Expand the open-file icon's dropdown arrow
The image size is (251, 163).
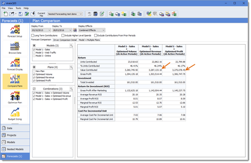[x=16, y=14]
